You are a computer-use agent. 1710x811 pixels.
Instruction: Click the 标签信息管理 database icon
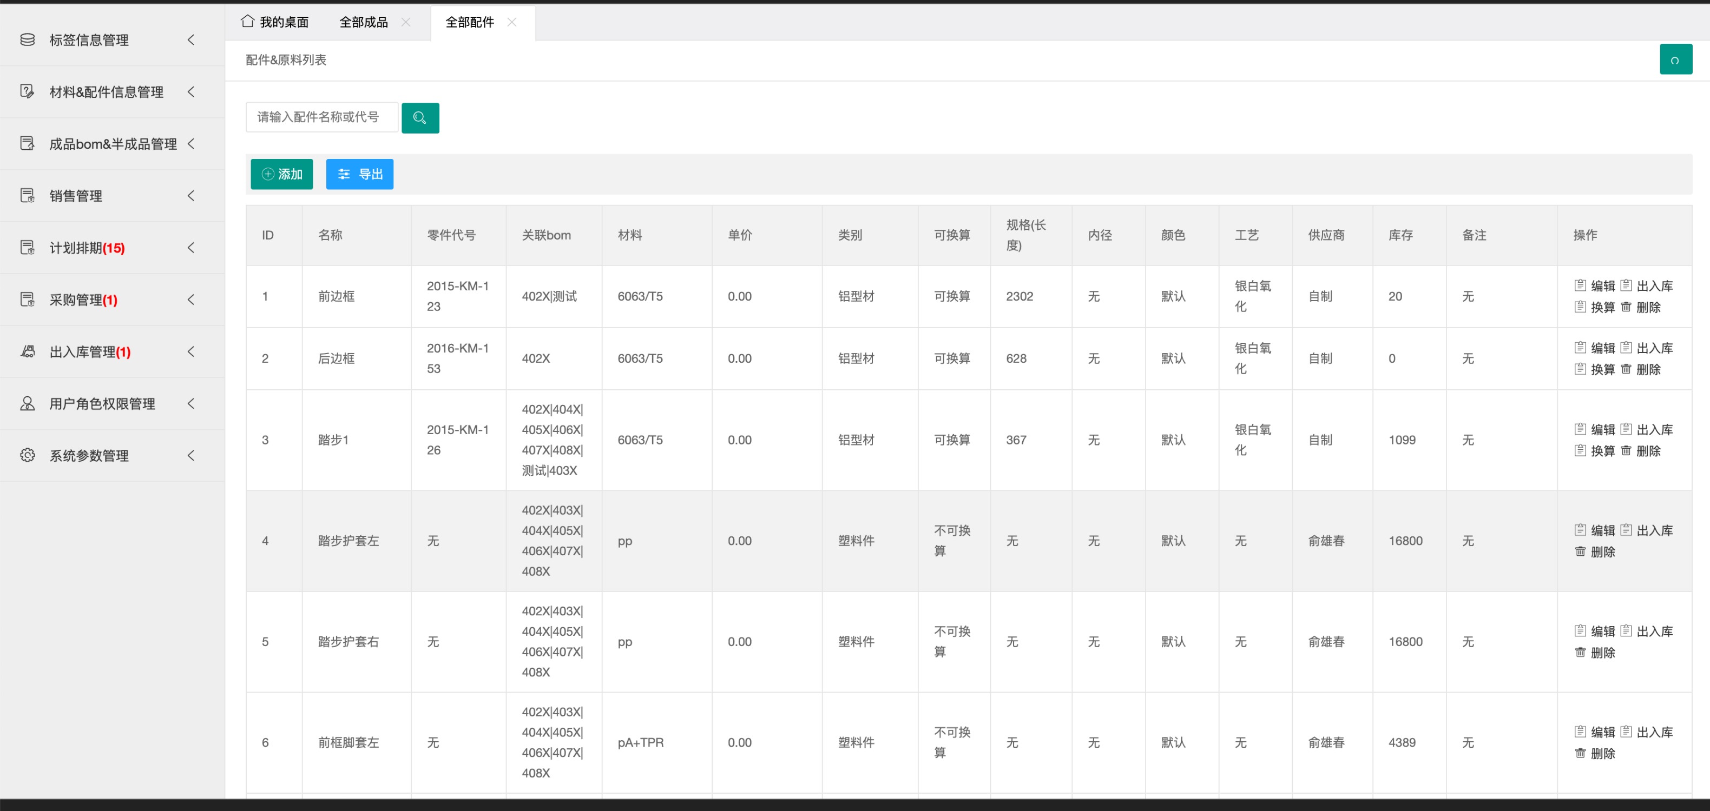tap(27, 40)
